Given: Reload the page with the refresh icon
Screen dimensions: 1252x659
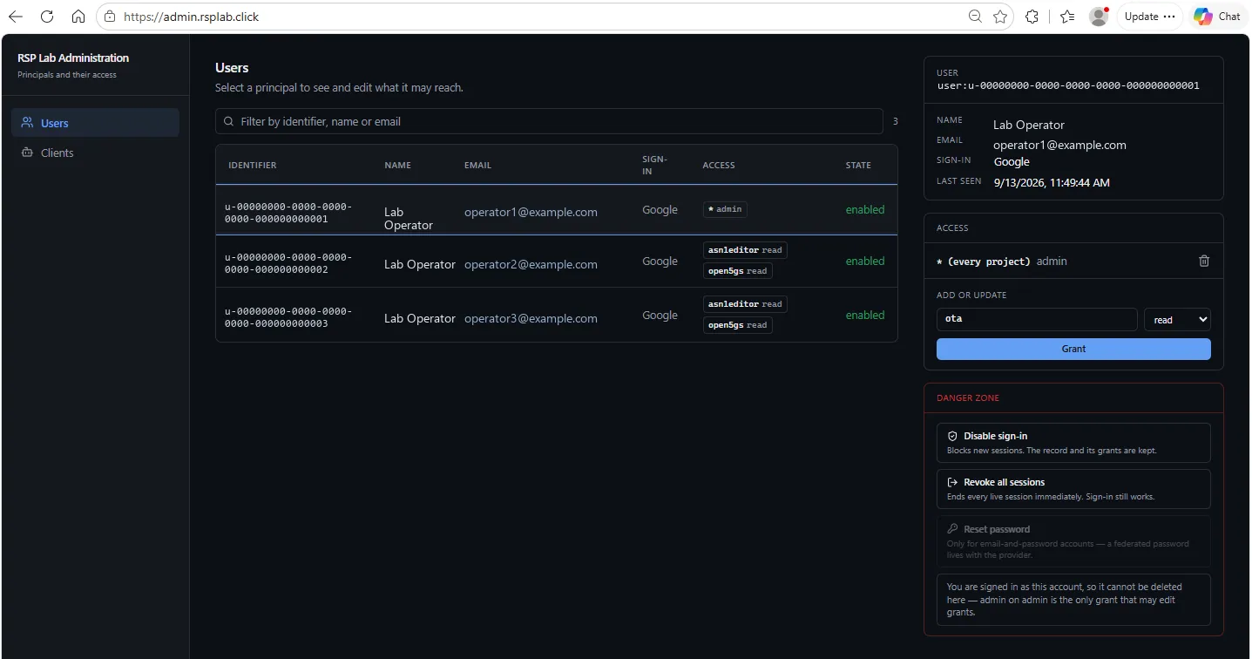Looking at the screenshot, I should pos(47,17).
